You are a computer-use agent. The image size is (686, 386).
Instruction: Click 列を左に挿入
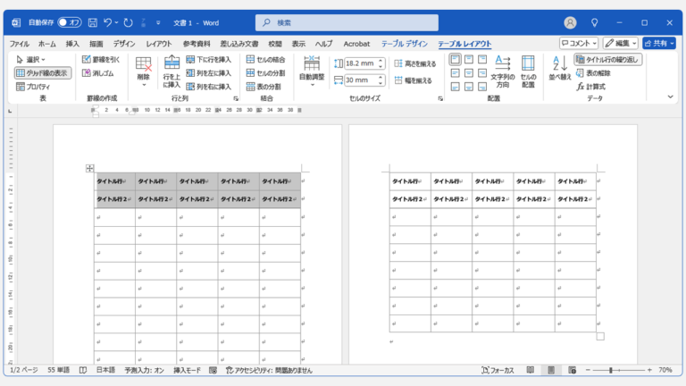(x=209, y=73)
